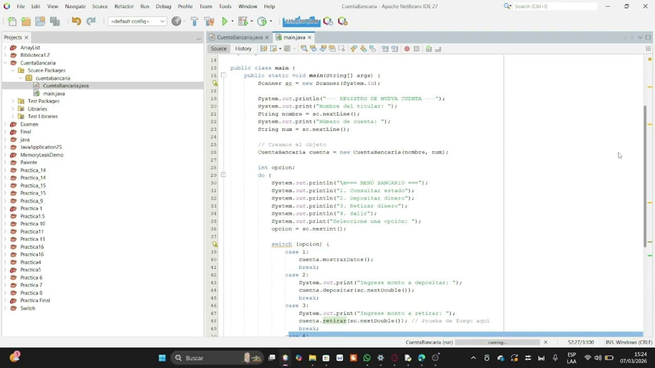Image resolution: width=655 pixels, height=368 pixels.
Task: Click the Undo arrow icon
Action: point(76,21)
